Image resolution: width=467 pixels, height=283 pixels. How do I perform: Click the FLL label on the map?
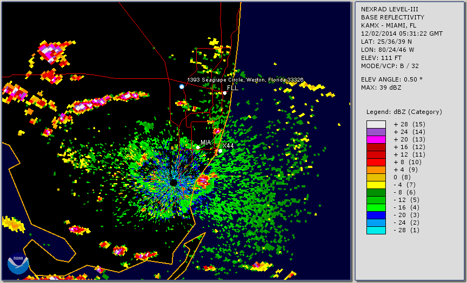tap(232, 88)
